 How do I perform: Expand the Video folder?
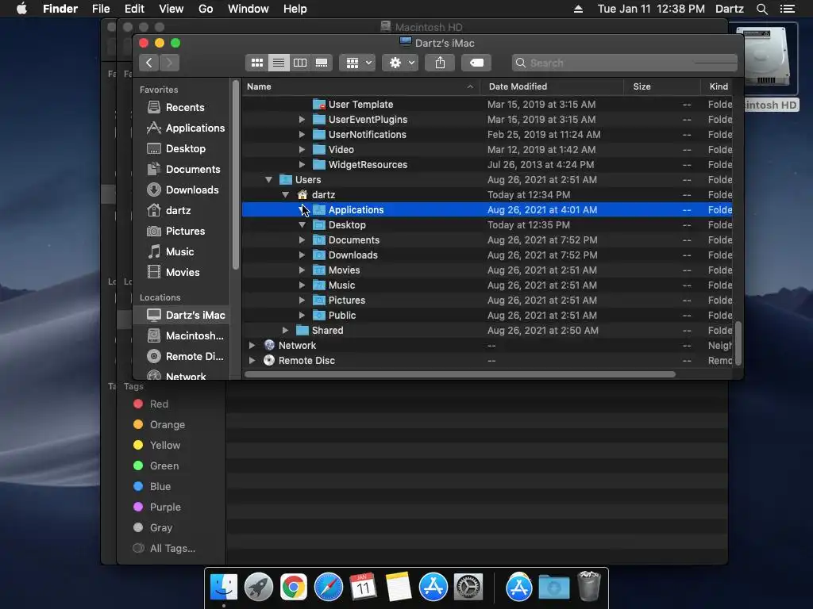click(302, 150)
